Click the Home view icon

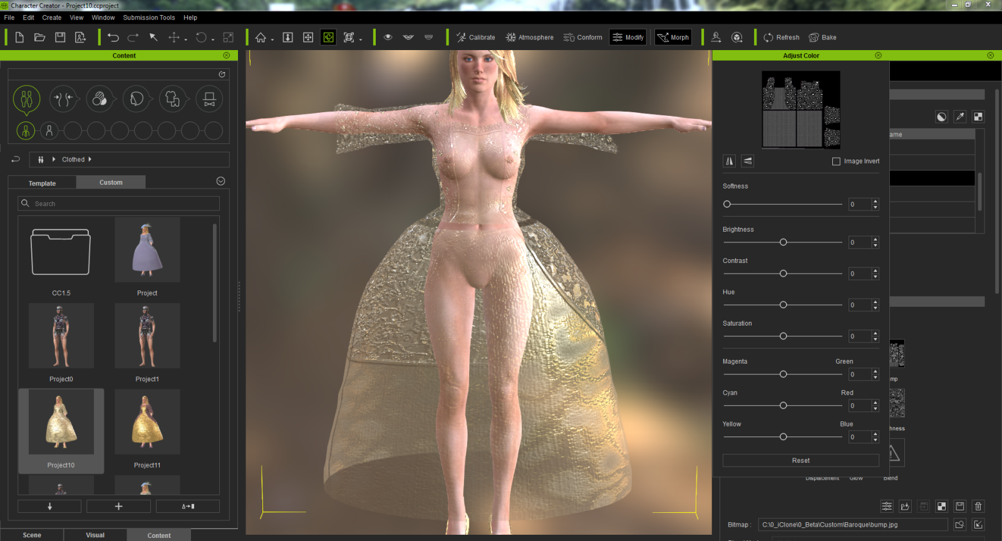[x=261, y=38]
